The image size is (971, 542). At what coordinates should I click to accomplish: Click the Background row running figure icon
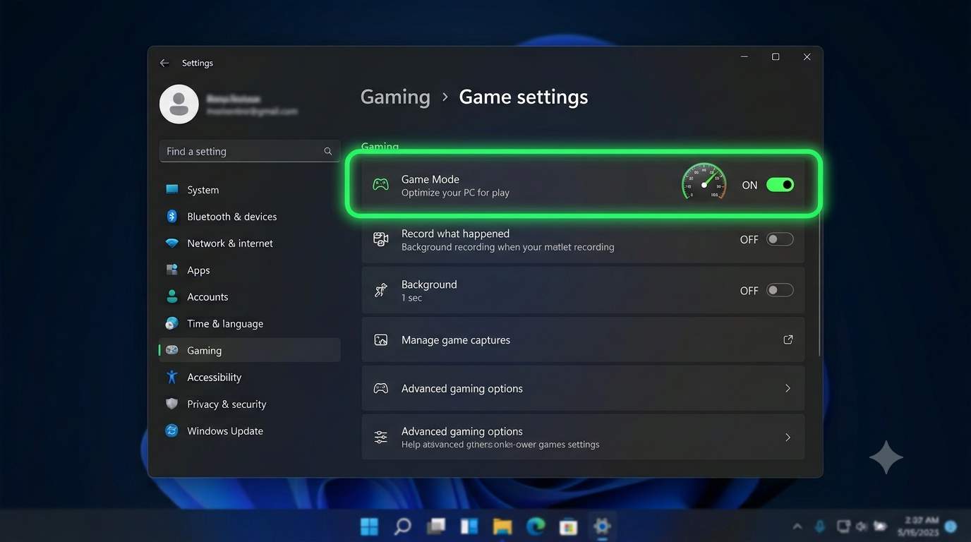380,290
